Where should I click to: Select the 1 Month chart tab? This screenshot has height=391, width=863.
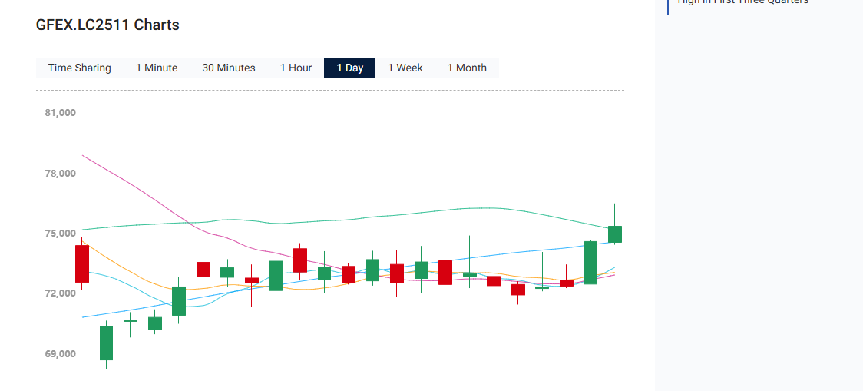tap(467, 68)
